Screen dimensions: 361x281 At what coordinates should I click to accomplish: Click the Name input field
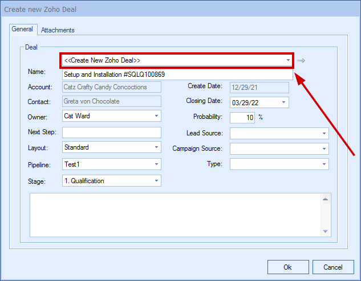(177, 75)
